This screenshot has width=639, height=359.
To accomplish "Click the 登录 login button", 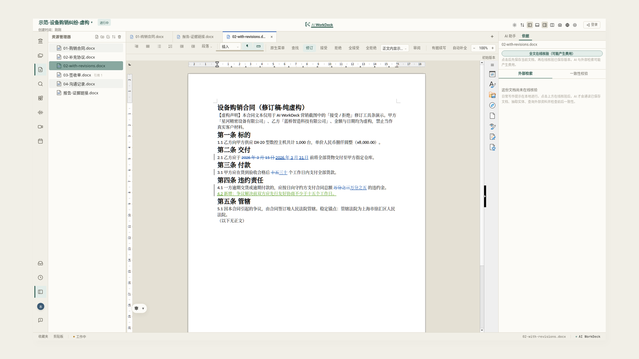I will [592, 25].
